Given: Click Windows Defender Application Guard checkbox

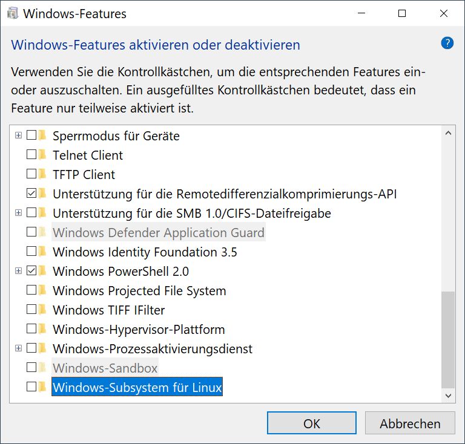Looking at the screenshot, I should coord(31,232).
